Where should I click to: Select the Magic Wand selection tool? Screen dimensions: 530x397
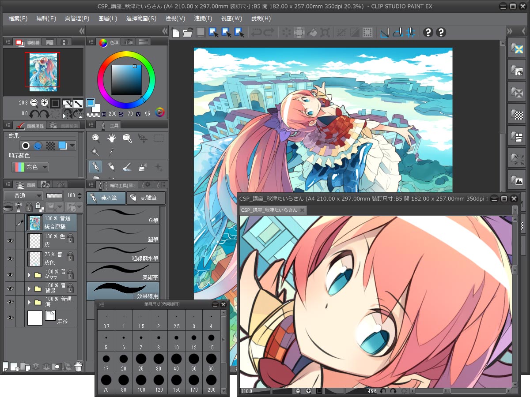point(95,151)
